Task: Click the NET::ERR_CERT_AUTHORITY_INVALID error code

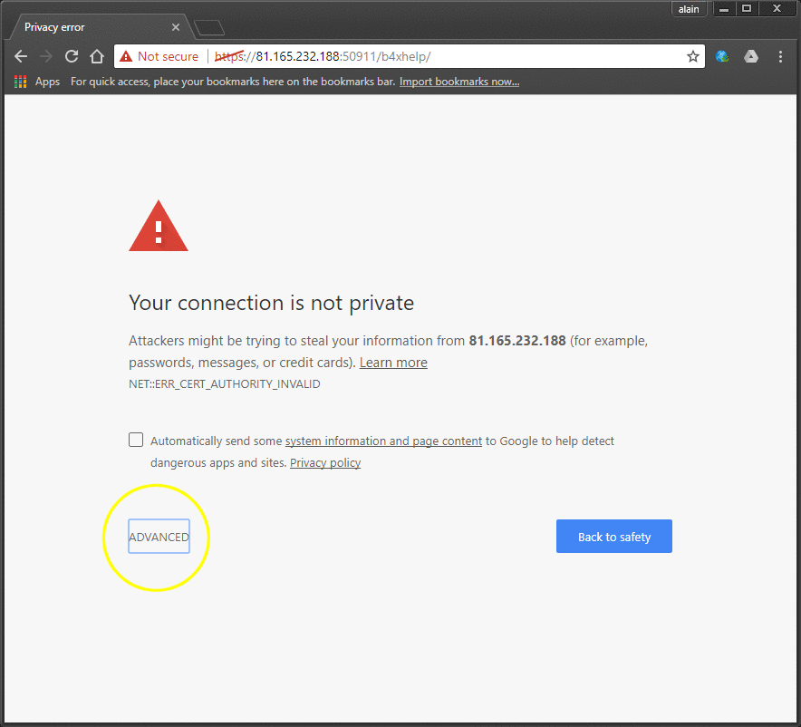Action: (x=224, y=383)
